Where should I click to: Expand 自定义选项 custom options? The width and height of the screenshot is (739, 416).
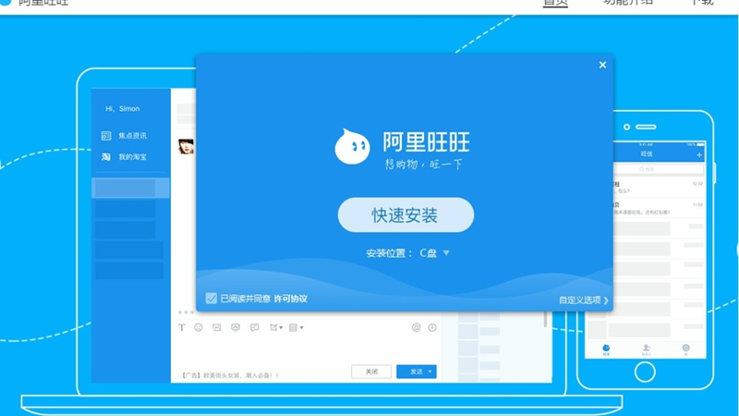(x=583, y=300)
